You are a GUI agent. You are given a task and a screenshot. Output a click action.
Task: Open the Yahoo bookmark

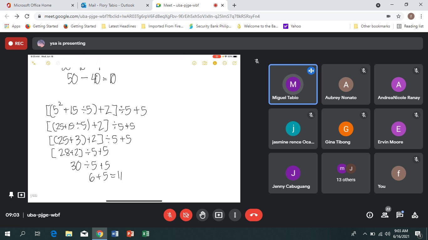click(292, 26)
